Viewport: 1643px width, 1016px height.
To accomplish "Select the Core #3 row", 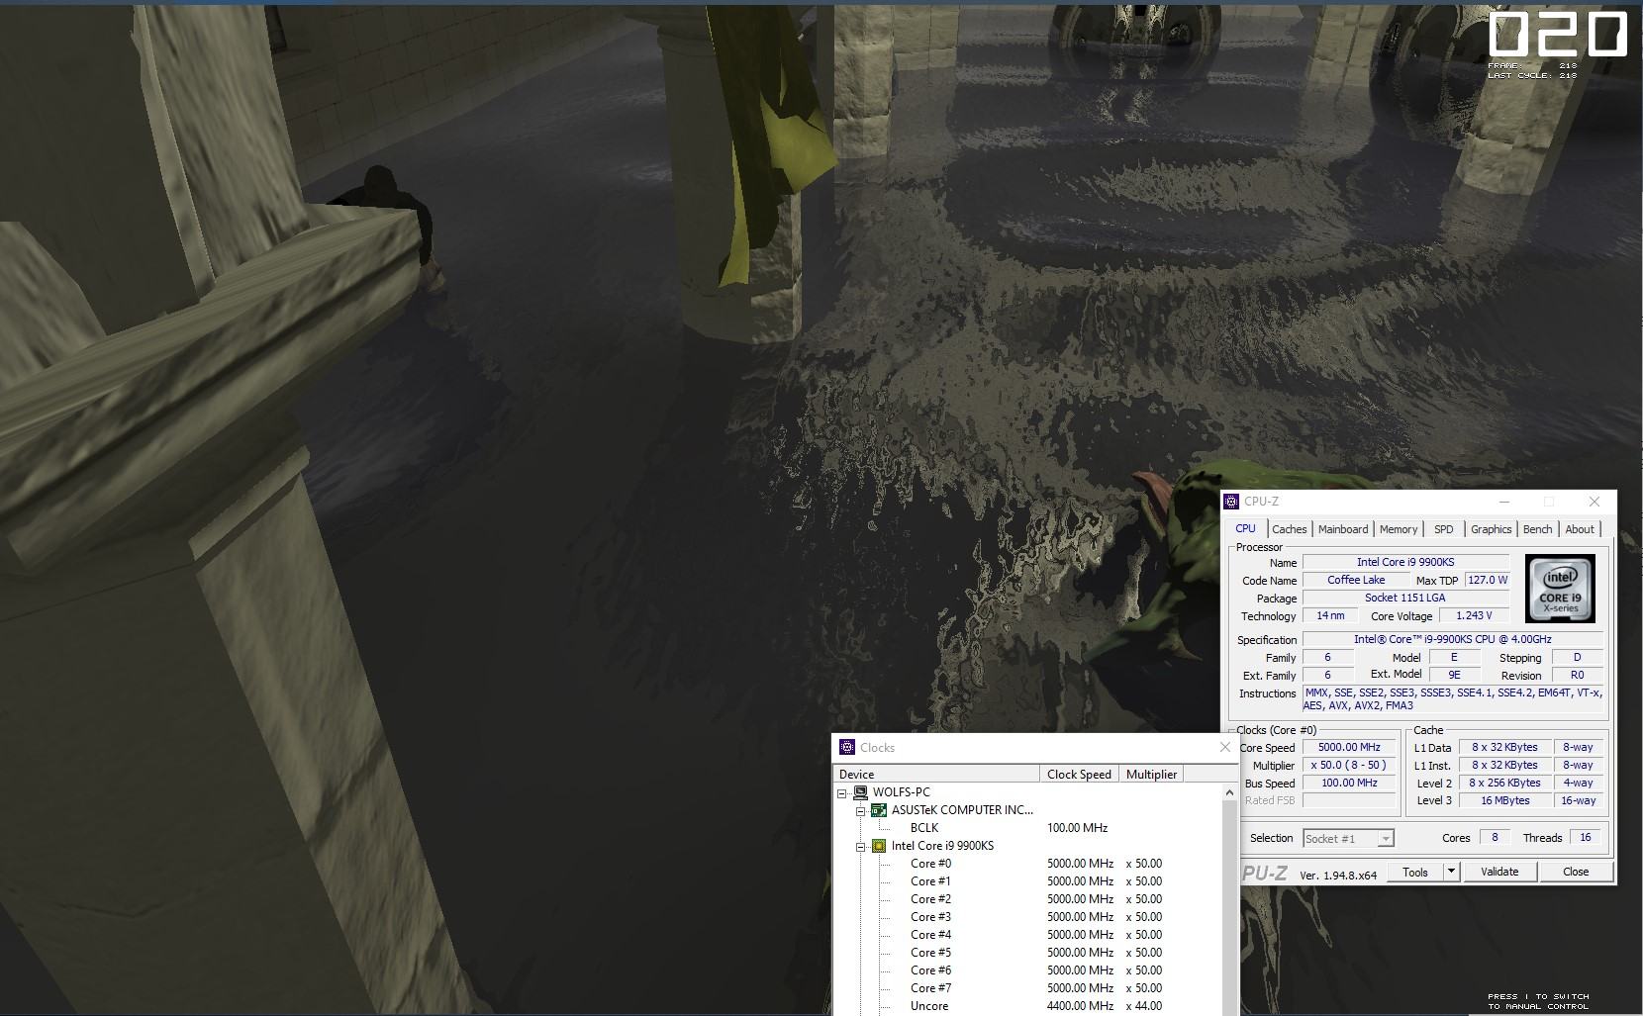I will 1029,917.
